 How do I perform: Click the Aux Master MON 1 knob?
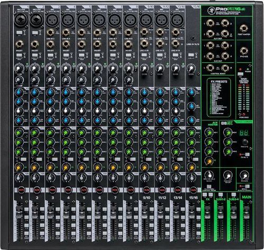pos(209,132)
